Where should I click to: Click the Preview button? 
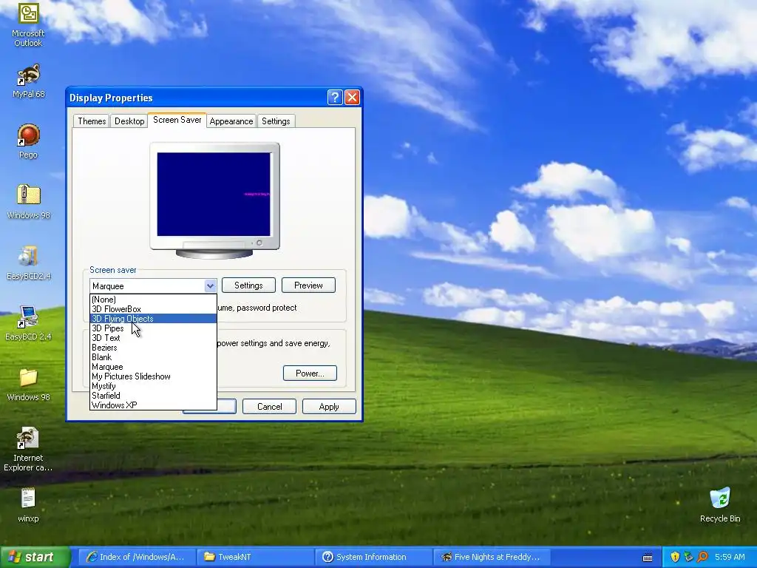(308, 285)
